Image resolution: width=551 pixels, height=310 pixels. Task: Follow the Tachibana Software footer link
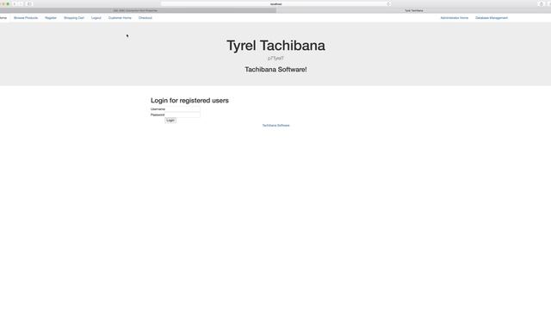[275, 126]
